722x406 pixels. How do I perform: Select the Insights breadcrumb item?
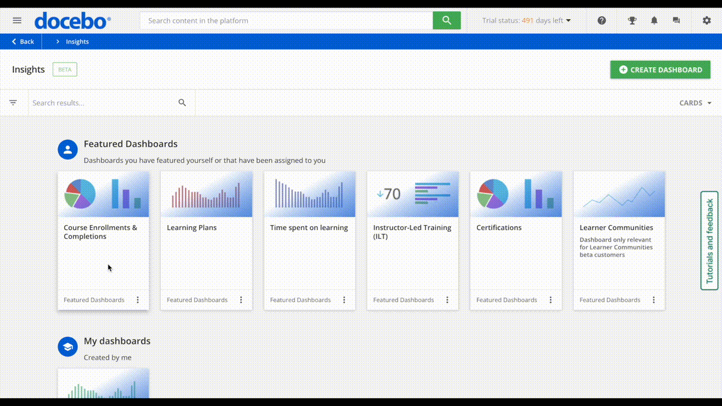click(x=78, y=41)
